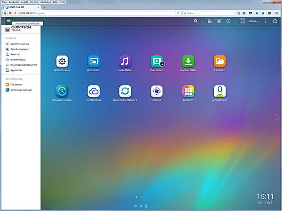Open the Music Station desktop icon

pos(125,61)
